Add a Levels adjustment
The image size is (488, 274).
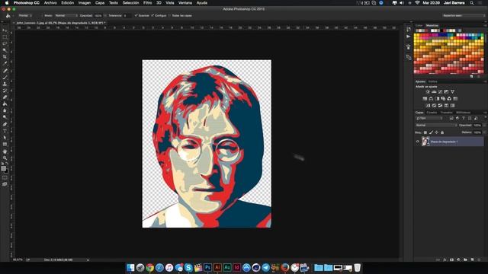434,91
